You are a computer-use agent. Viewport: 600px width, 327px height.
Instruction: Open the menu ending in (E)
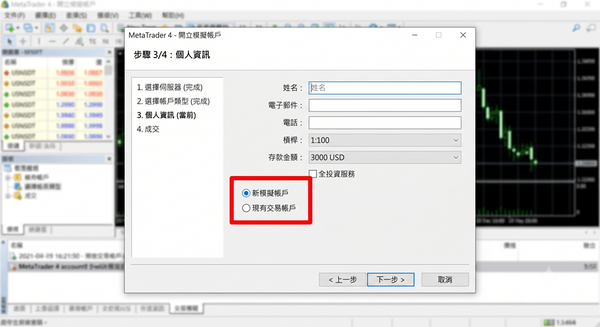[x=46, y=15]
